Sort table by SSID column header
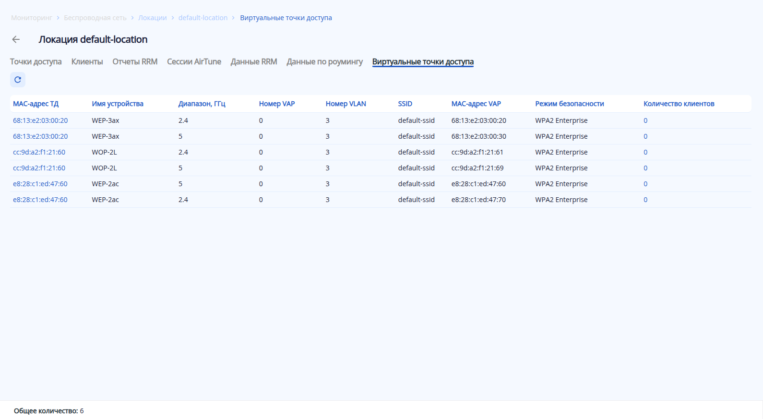 tap(405, 104)
